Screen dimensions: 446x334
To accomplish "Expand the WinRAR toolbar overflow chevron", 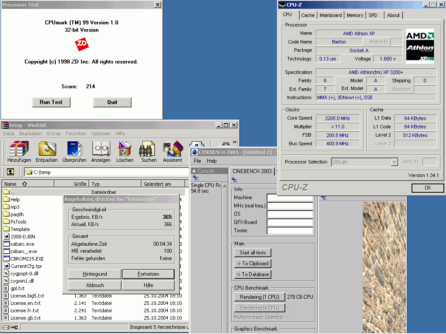I will 235,142.
